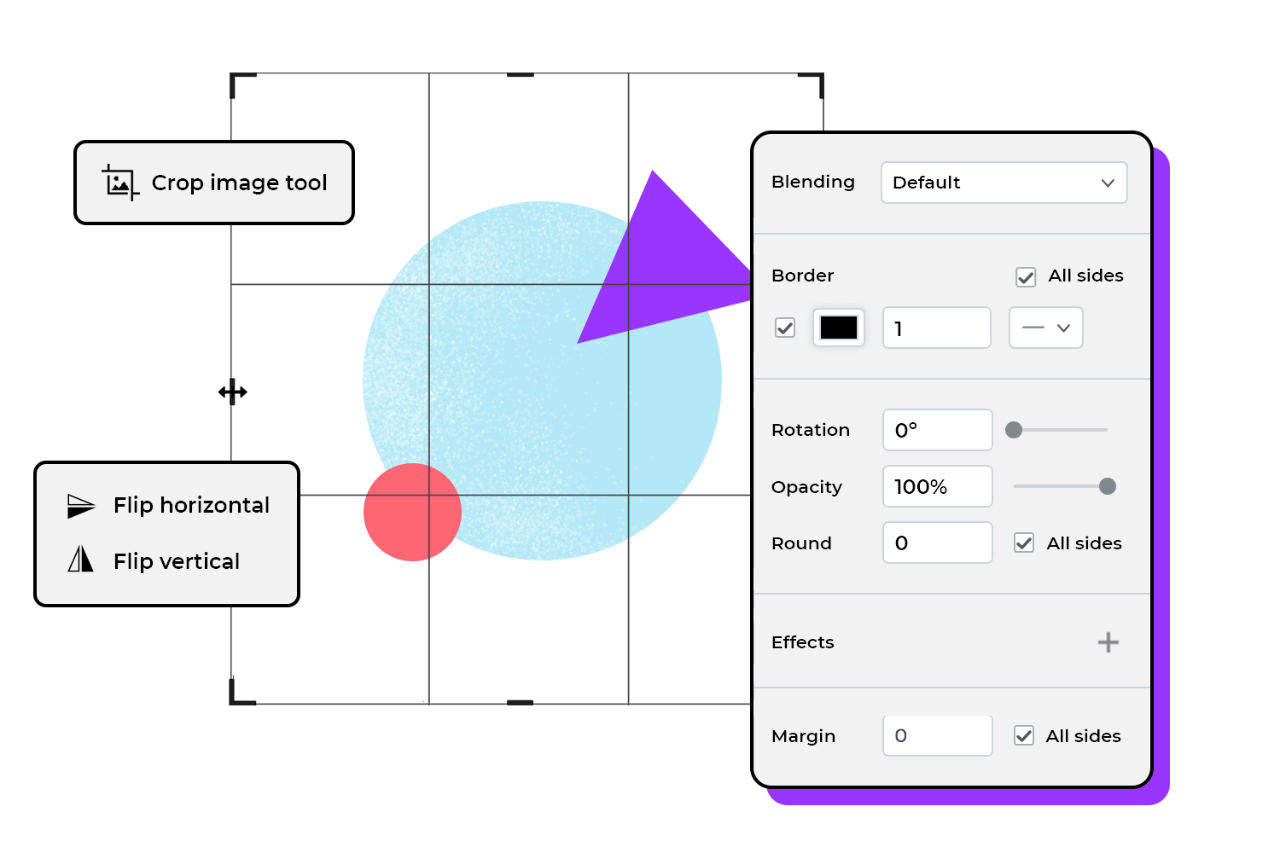Click the Margin label
The height and width of the screenshot is (853, 1280).
coord(804,736)
